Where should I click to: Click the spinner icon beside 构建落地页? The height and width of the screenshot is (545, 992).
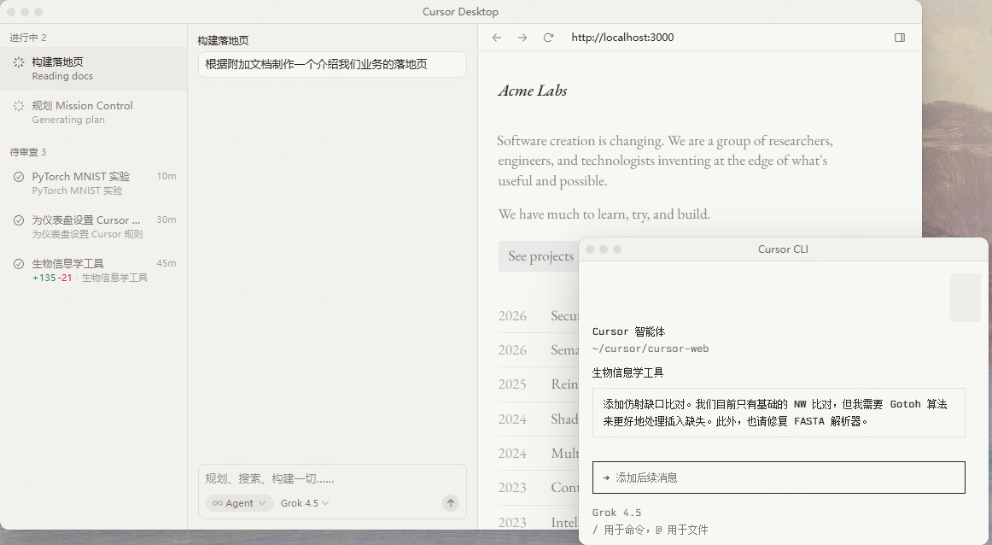click(19, 62)
